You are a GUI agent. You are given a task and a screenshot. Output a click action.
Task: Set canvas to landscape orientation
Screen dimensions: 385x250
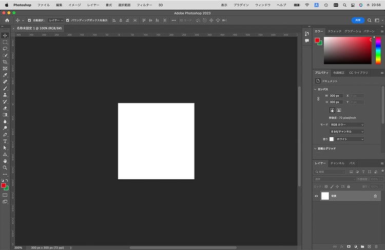[x=339, y=110]
